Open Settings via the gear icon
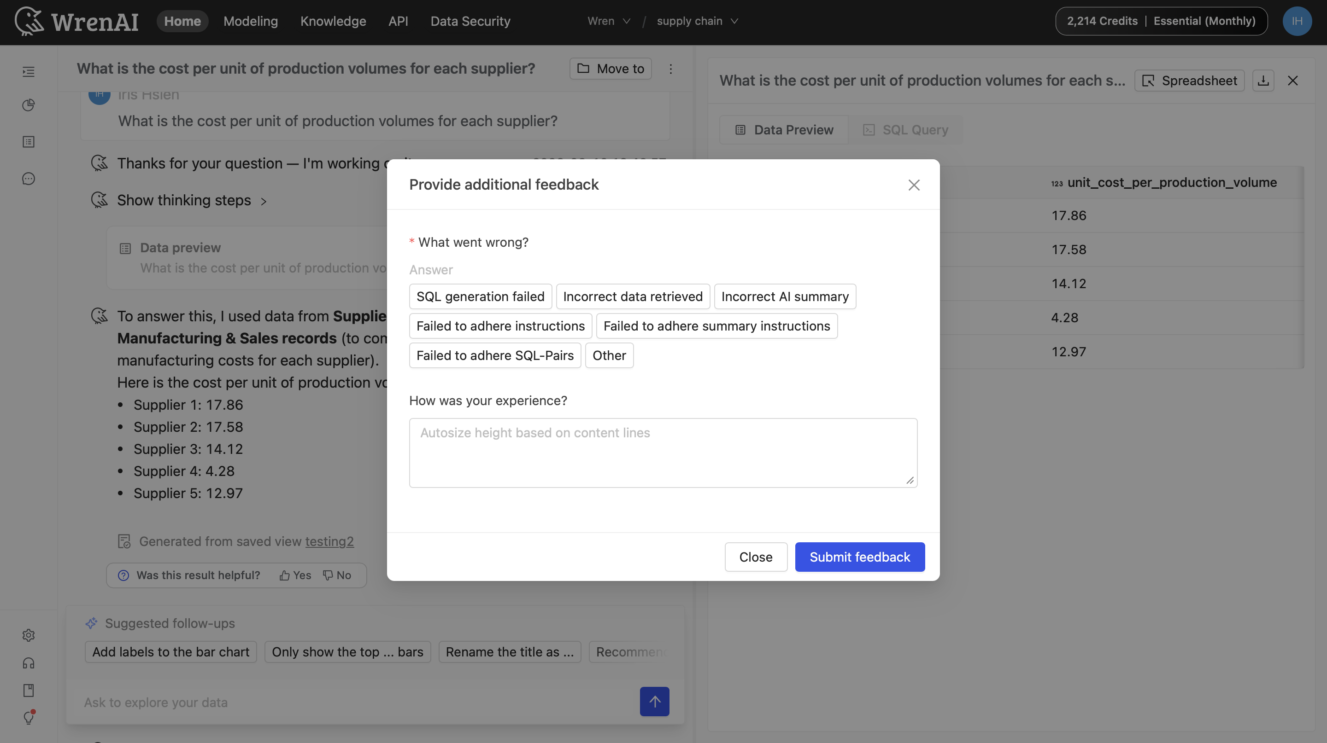Viewport: 1327px width, 743px height. tap(28, 635)
